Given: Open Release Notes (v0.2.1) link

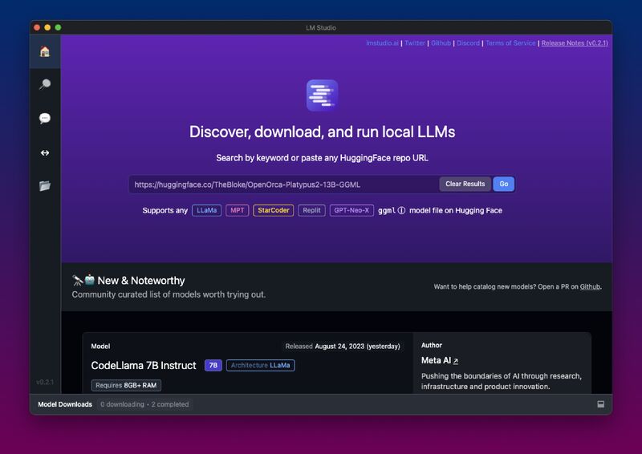Looking at the screenshot, I should pyautogui.click(x=575, y=43).
